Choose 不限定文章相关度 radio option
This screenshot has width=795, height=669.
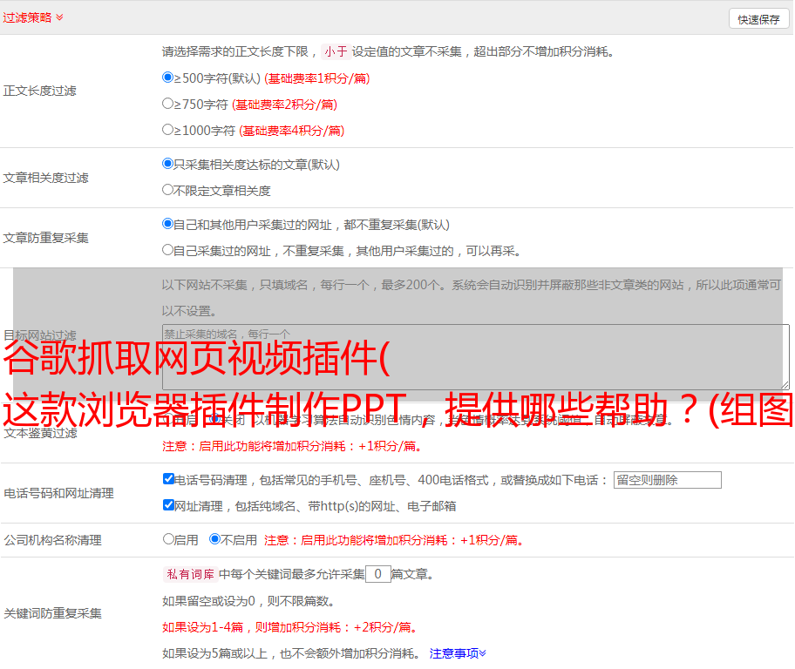tap(168, 190)
